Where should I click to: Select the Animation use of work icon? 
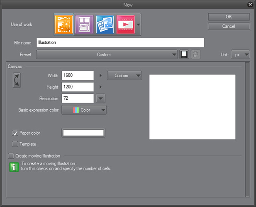(125, 24)
